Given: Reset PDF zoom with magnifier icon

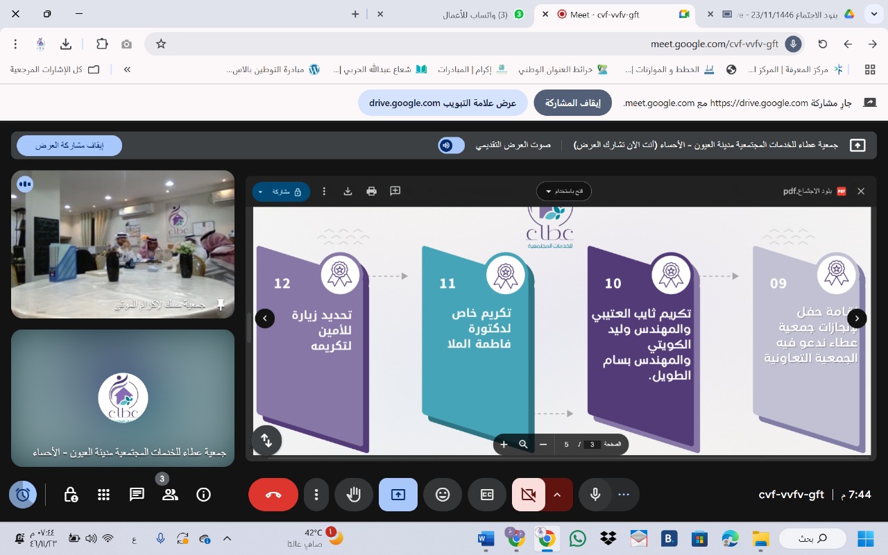Looking at the screenshot, I should pos(523,444).
